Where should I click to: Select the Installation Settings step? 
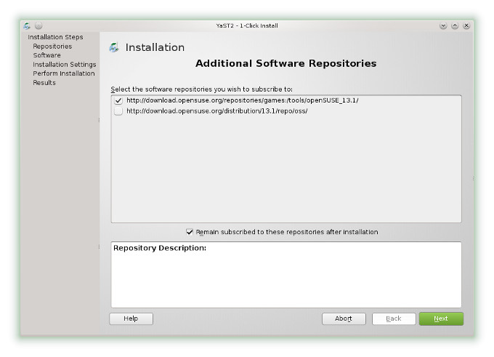tap(64, 64)
